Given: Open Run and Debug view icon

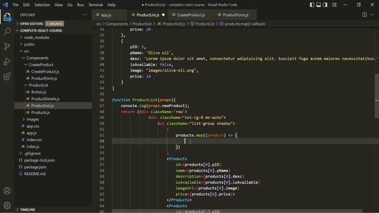Looking at the screenshot, I should [x=7, y=62].
